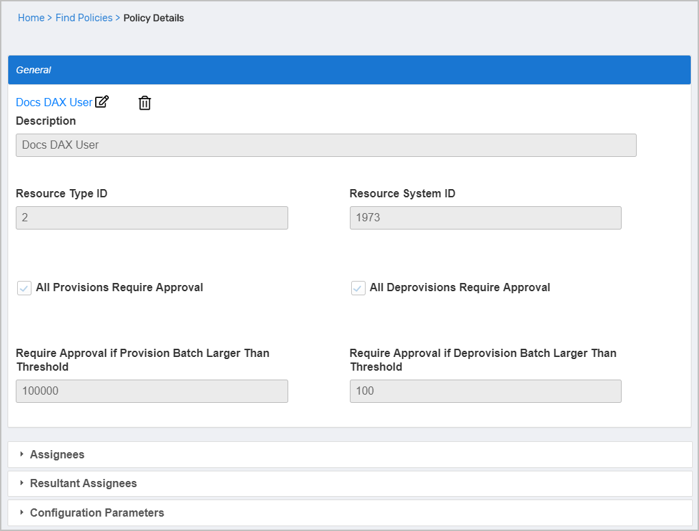Open the Docs DAX User policy name link
Viewport: 699px width, 531px height.
click(54, 102)
